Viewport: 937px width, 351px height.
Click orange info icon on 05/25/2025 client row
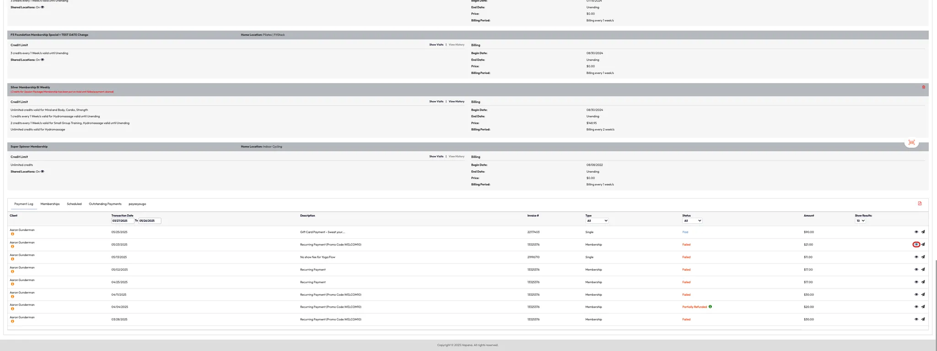pyautogui.click(x=12, y=234)
